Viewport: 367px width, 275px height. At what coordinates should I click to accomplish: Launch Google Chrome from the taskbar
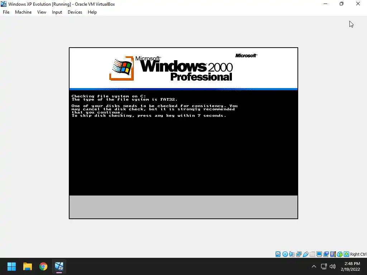coord(43,266)
